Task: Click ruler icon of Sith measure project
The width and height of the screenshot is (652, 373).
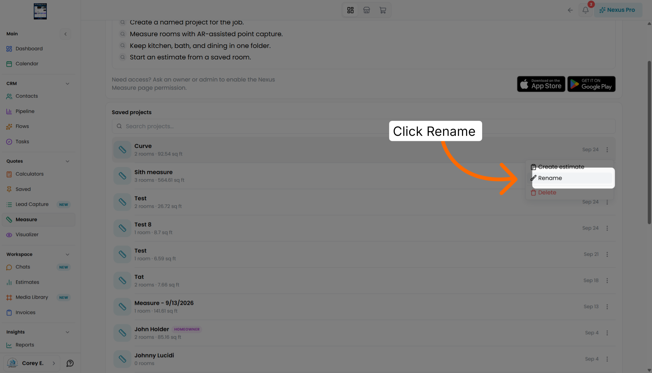Action: (x=122, y=176)
